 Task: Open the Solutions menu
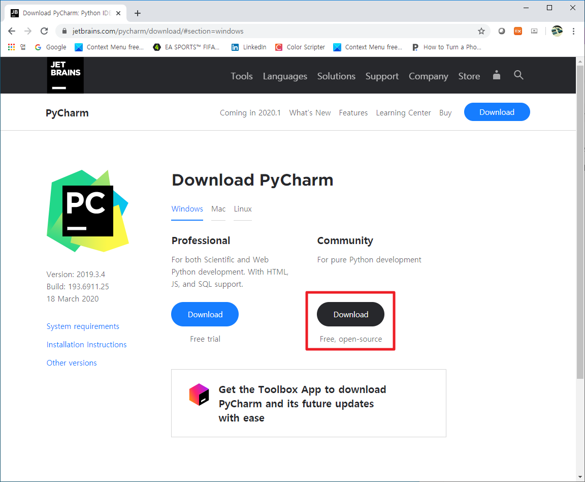click(336, 76)
